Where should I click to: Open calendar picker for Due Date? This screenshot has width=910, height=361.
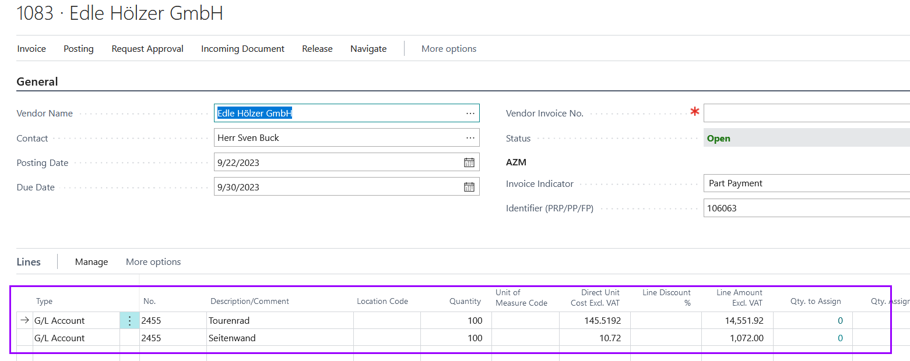pos(469,187)
